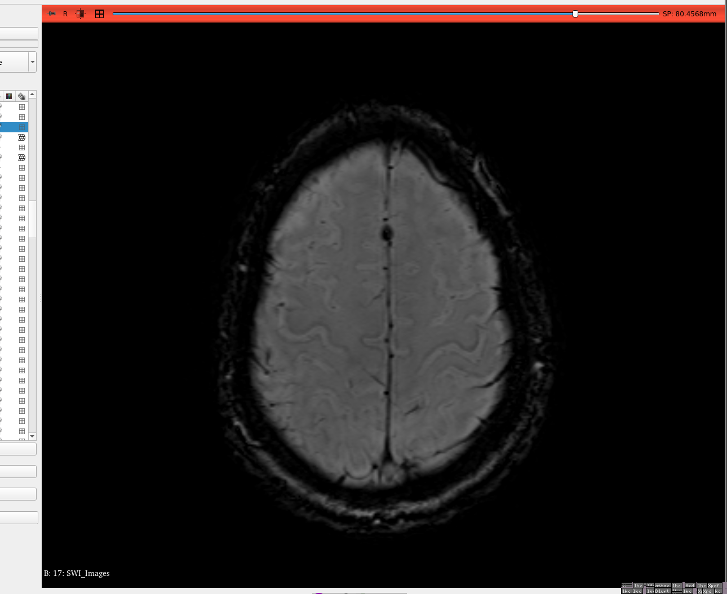
Task: Click the warped grid icon directly below highlighted row
Action: (22, 137)
